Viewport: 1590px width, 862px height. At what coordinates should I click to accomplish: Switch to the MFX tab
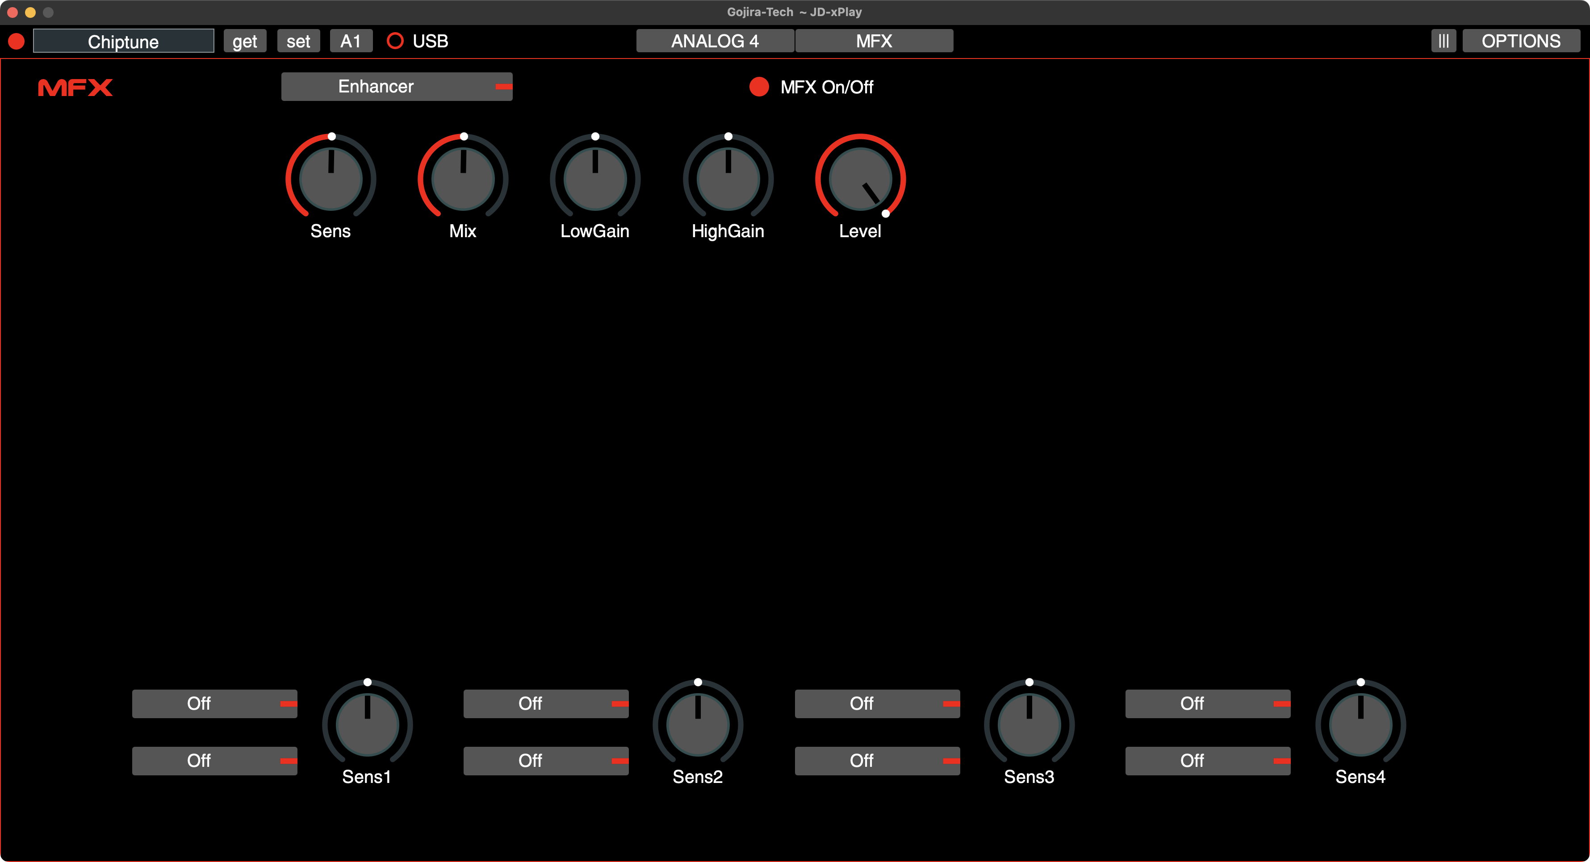click(874, 42)
